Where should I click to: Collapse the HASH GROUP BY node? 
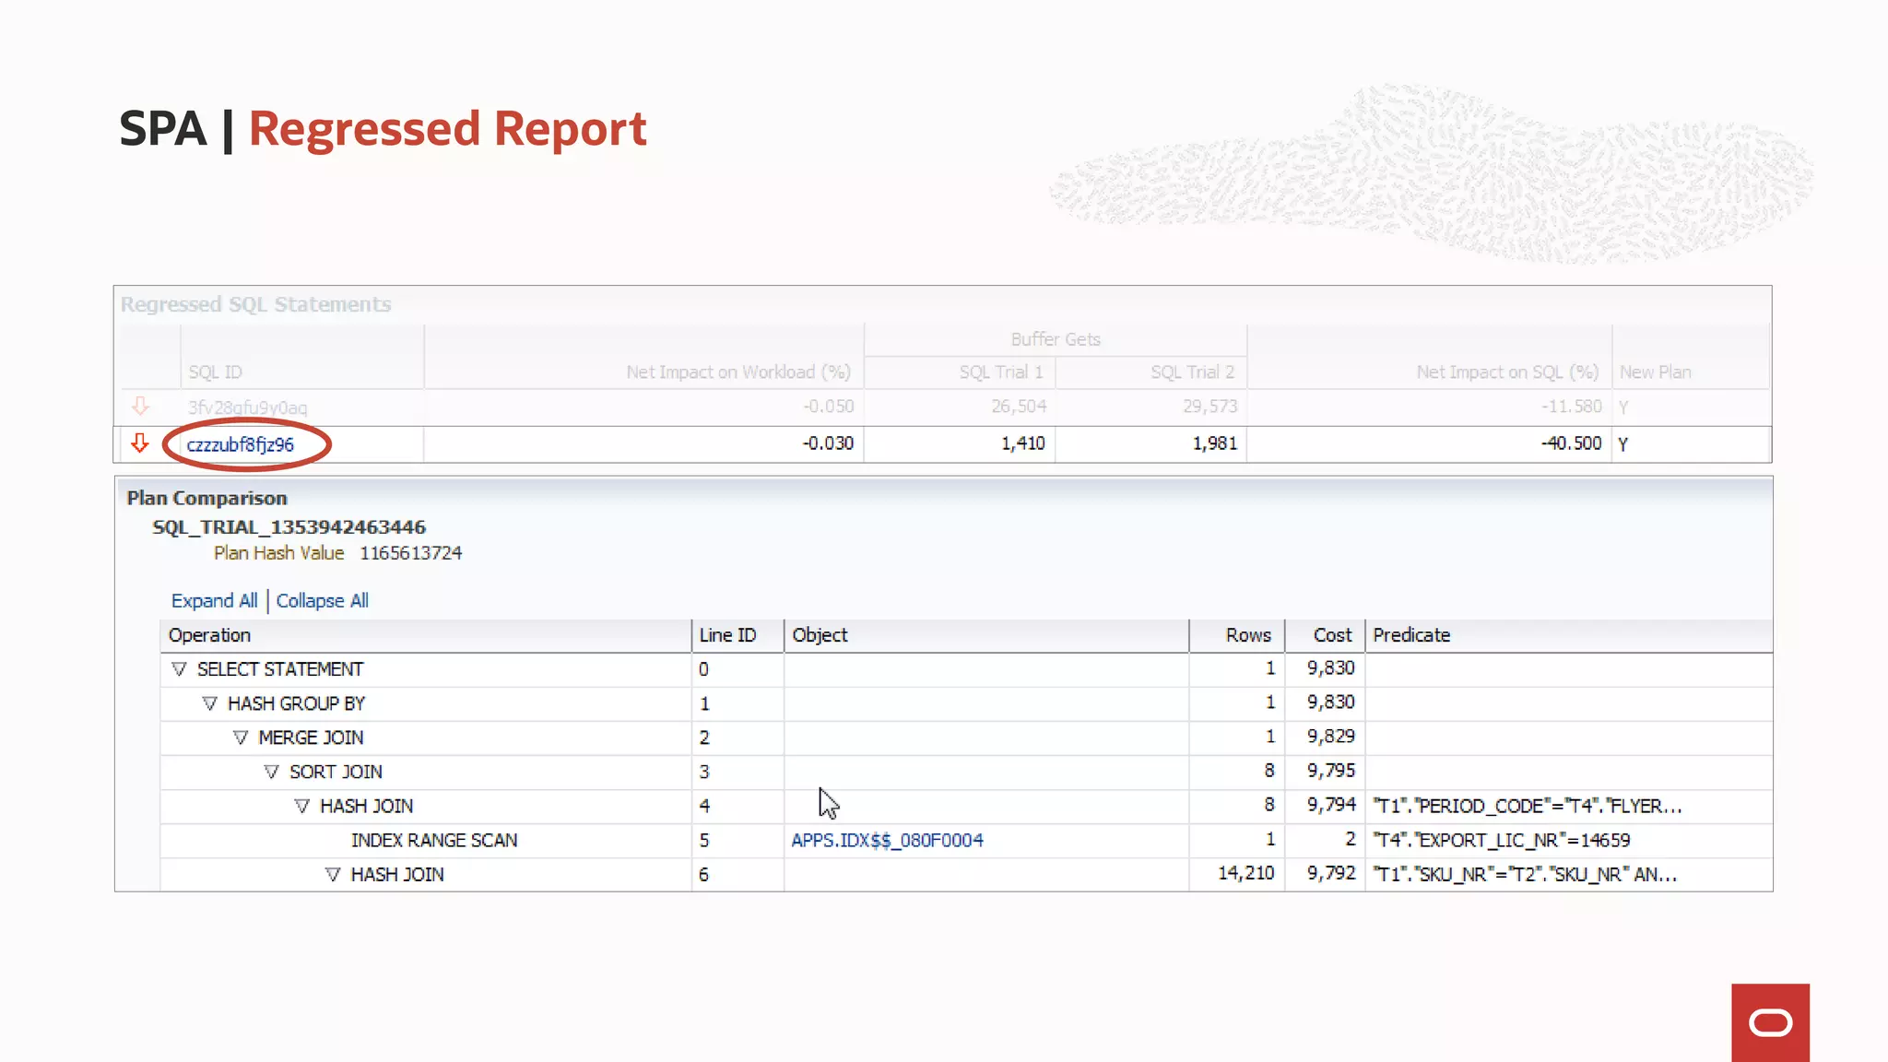pyautogui.click(x=209, y=703)
